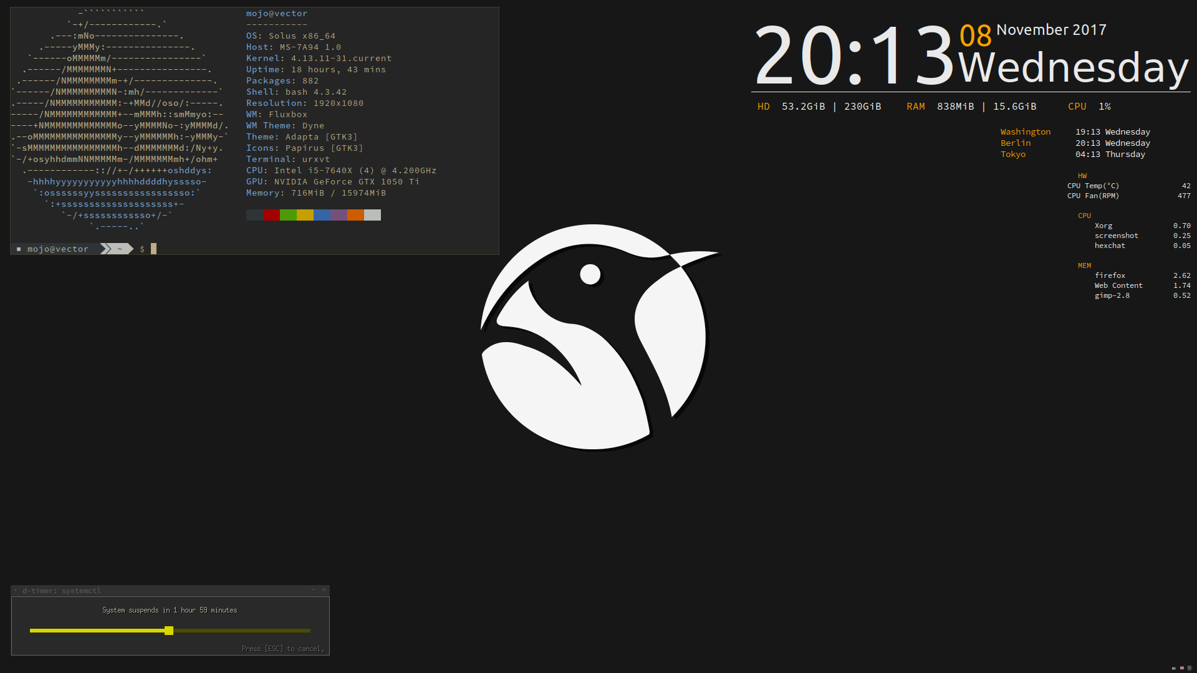
Task: Click the 'Memory: 716MiB / 15974MiB' line
Action: click(316, 193)
